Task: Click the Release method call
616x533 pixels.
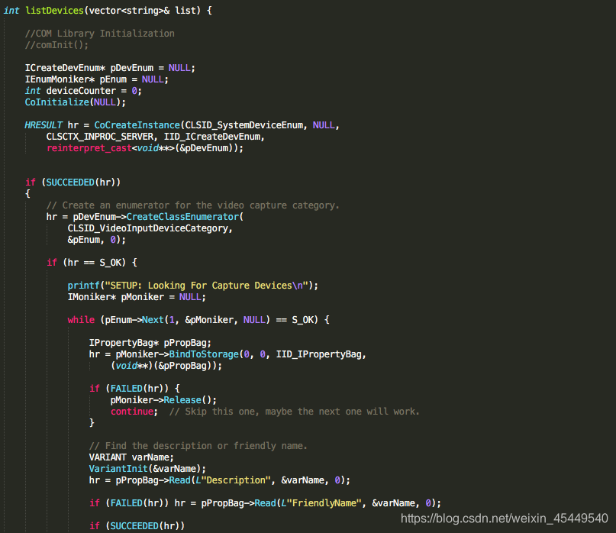Action: tap(182, 400)
